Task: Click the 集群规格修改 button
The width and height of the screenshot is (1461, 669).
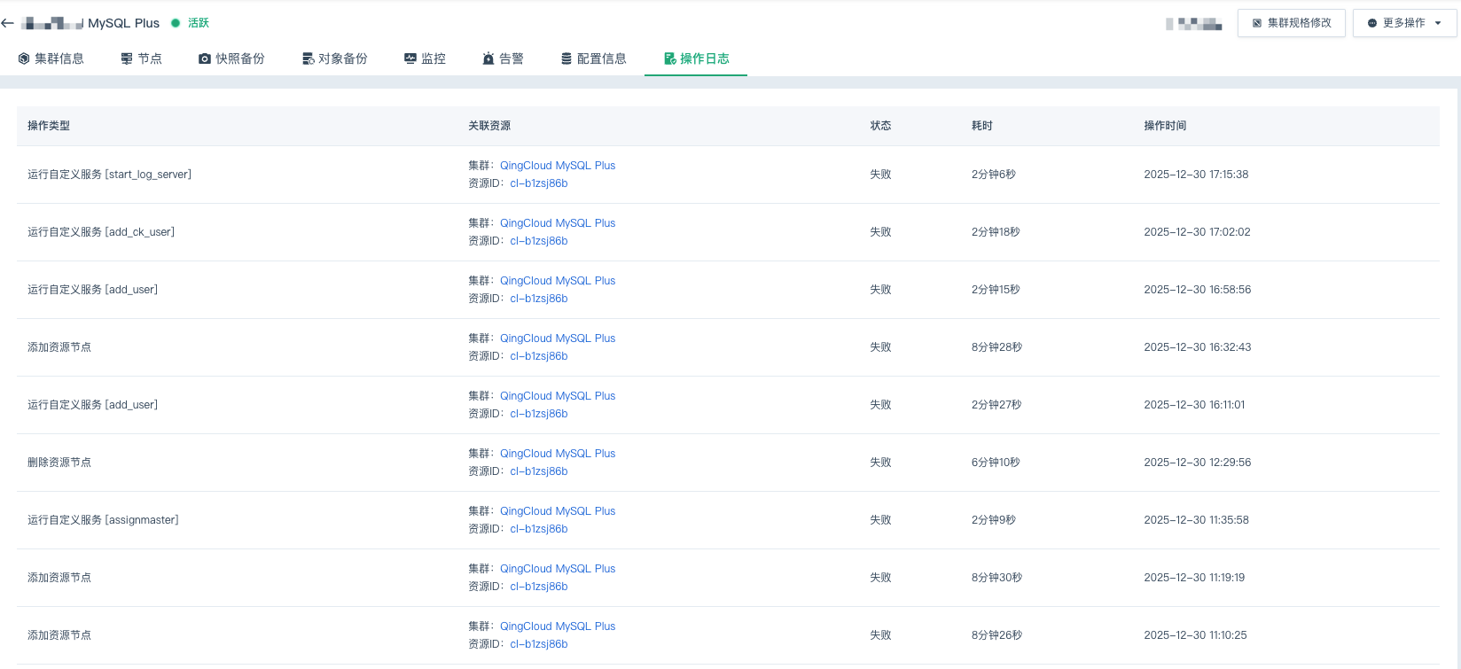Action: pyautogui.click(x=1292, y=23)
